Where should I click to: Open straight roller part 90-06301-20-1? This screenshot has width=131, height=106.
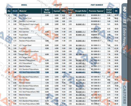[x=81, y=15]
